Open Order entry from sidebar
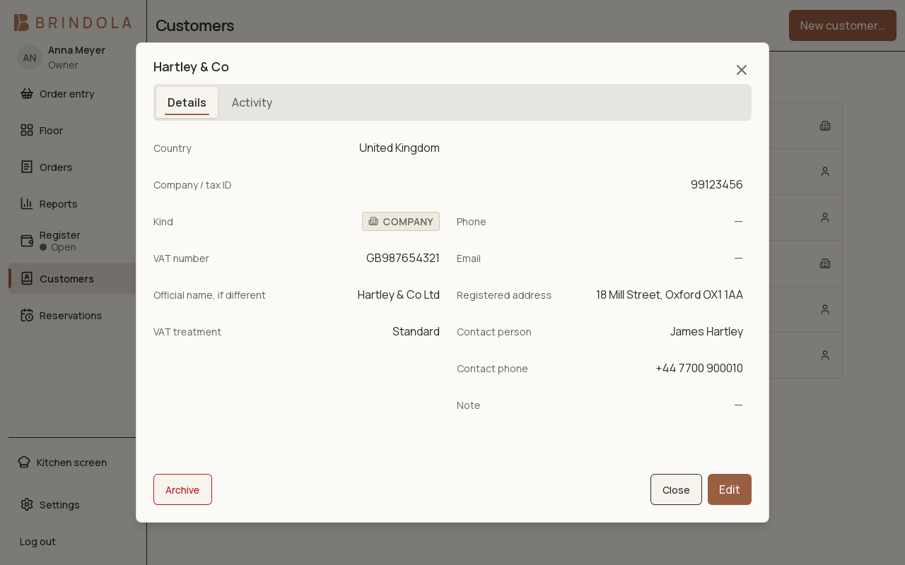This screenshot has height=565, width=905. (72, 93)
